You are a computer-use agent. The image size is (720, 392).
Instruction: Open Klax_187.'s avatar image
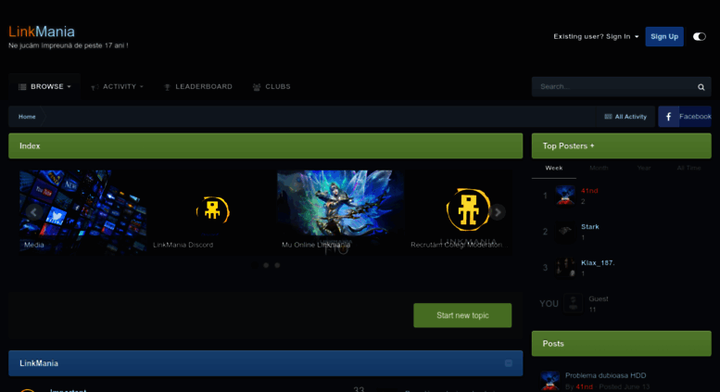point(565,268)
